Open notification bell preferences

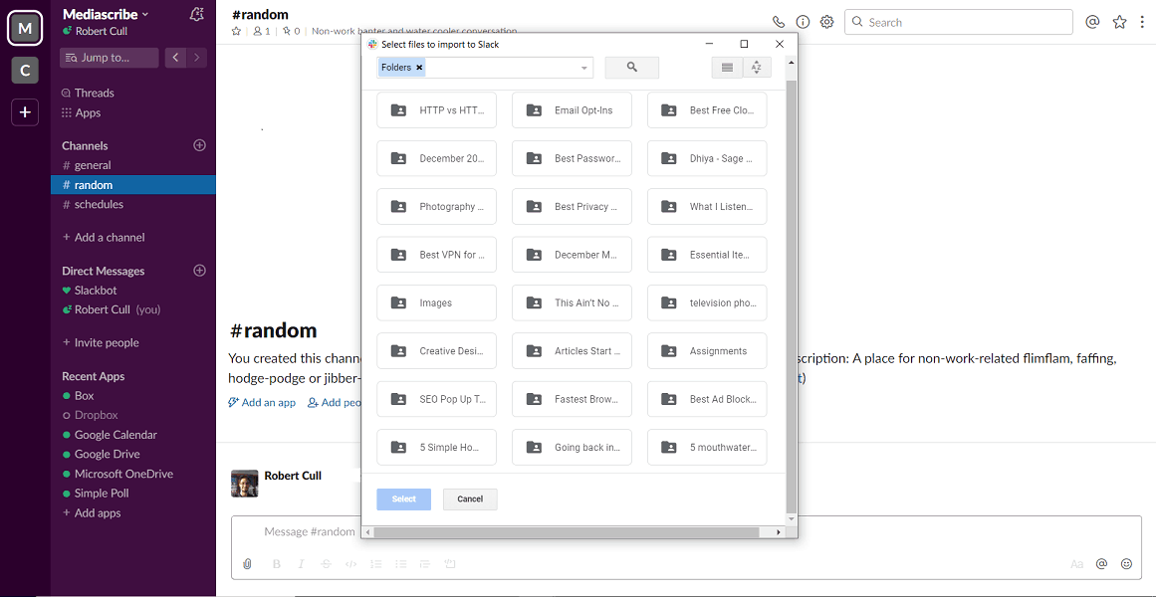[196, 14]
